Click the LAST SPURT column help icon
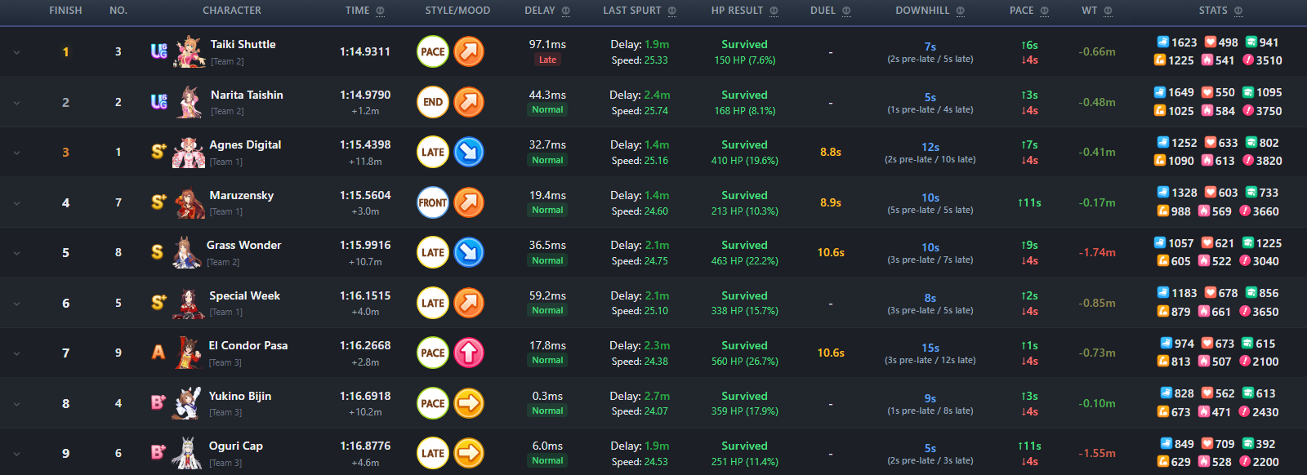Viewport: 1307px width, 475px height. (x=671, y=11)
